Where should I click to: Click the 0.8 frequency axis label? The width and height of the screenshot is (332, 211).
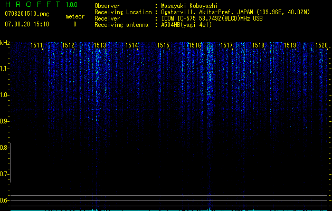coord(4,148)
